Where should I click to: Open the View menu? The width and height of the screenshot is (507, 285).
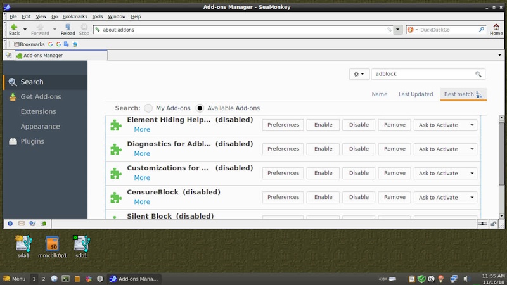(41, 16)
